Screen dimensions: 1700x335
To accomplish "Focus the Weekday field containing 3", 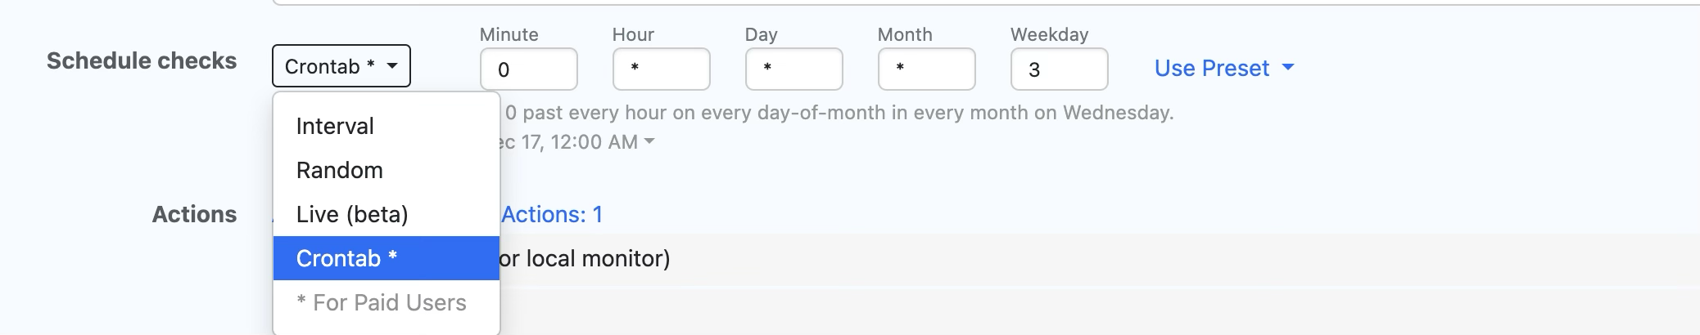I will (1059, 69).
